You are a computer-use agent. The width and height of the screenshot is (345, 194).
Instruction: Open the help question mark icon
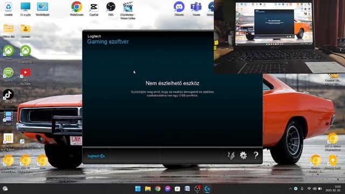(256, 155)
